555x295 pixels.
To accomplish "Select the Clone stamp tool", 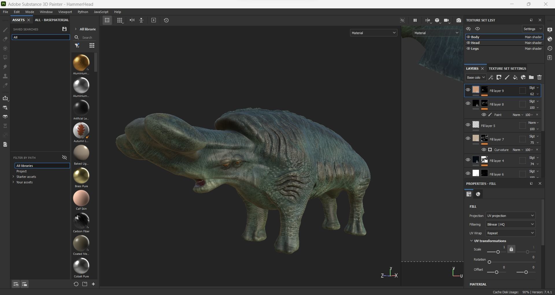I will tap(5, 76).
